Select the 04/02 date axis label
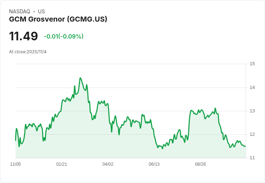 (x=108, y=164)
